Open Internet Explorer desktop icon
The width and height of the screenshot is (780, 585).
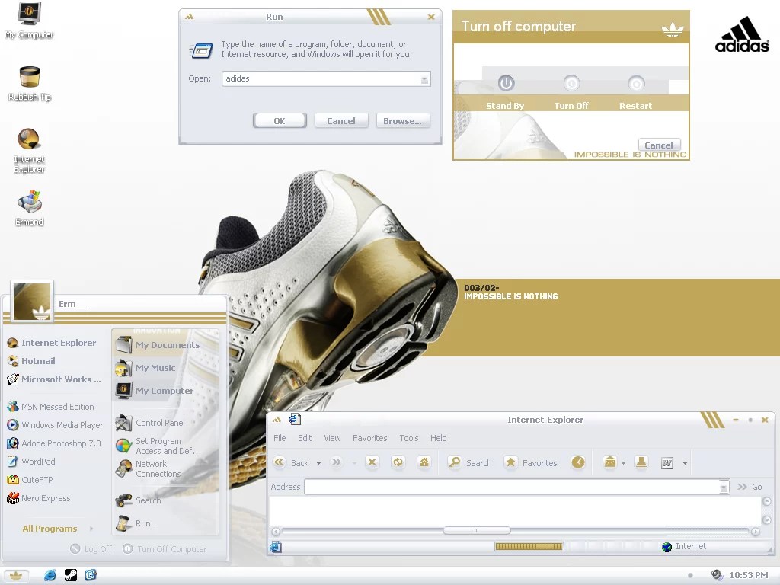tap(30, 151)
